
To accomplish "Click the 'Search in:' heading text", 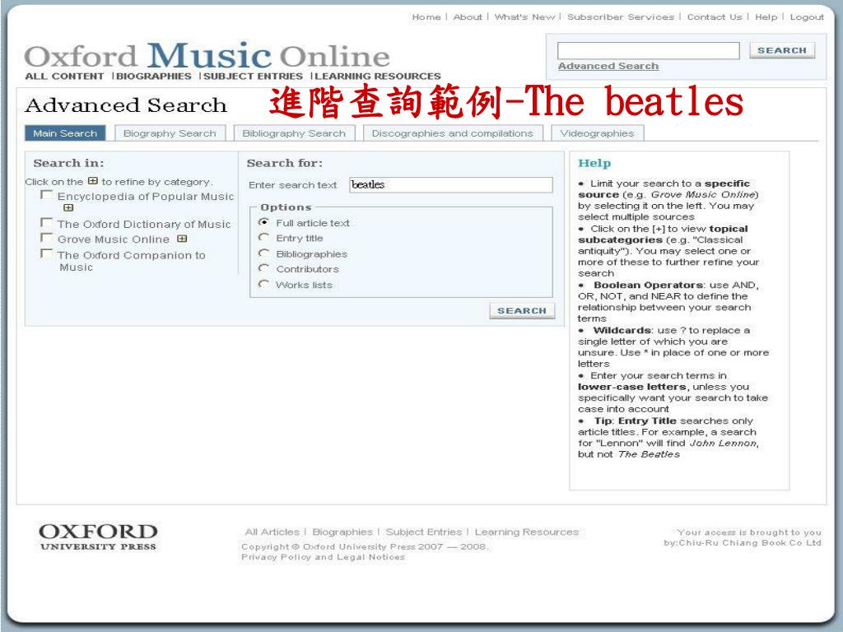I will pyautogui.click(x=69, y=164).
